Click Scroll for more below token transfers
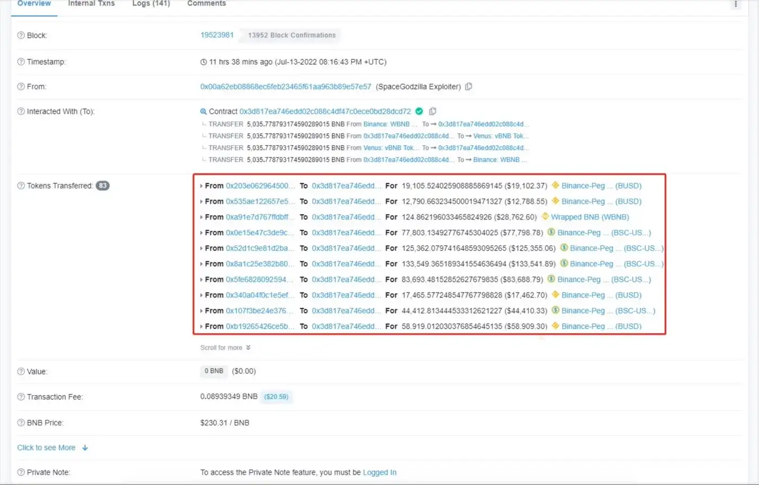 tap(226, 348)
